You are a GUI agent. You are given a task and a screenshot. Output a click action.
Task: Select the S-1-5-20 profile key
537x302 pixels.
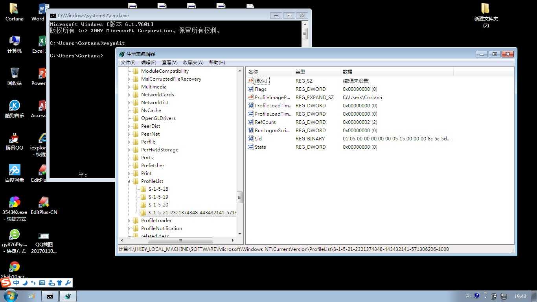point(158,204)
